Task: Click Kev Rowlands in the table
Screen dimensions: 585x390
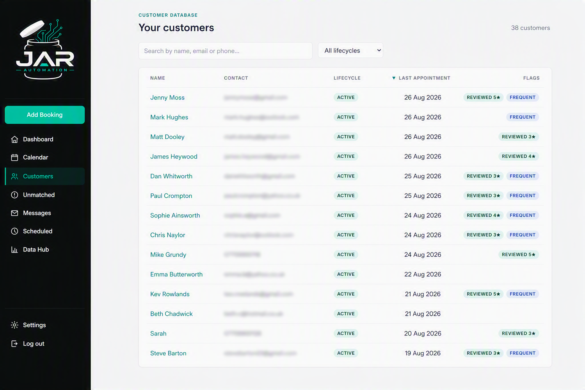Action: [170, 294]
